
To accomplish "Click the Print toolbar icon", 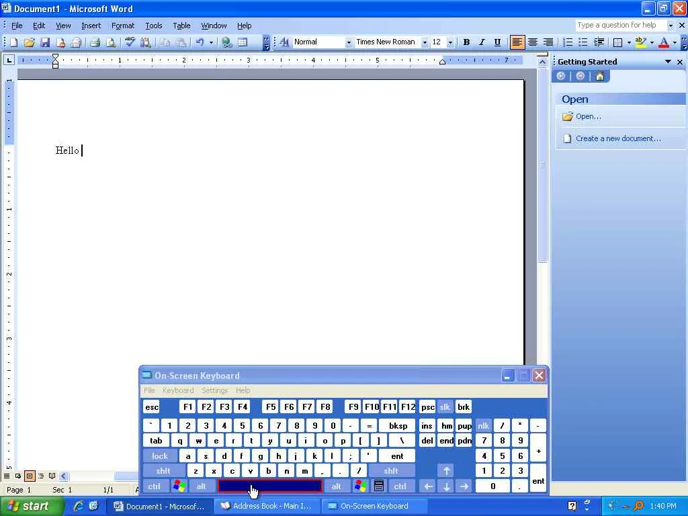I will click(95, 42).
